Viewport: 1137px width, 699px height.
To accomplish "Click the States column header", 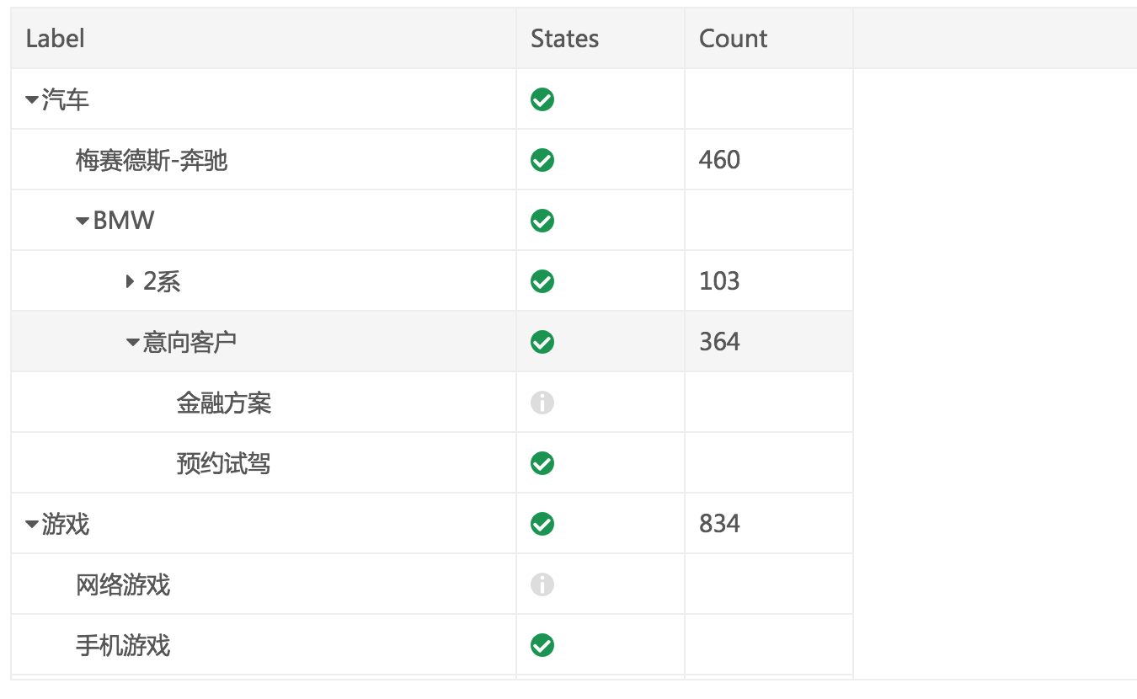I will point(564,39).
